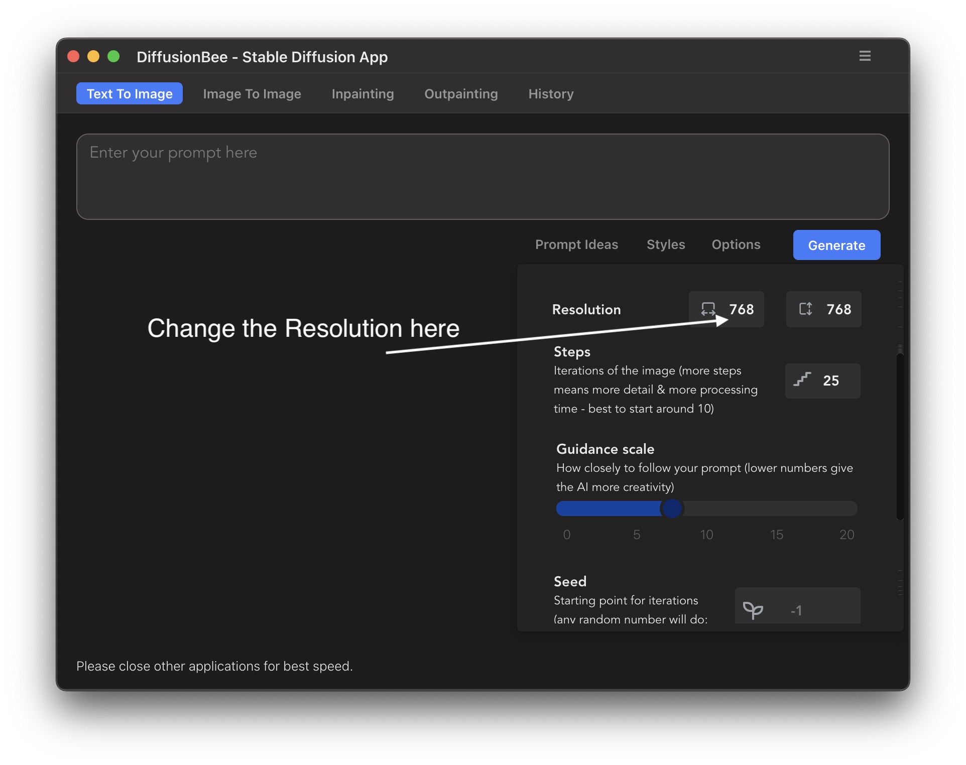966x765 pixels.
Task: Open the History tab
Action: pyautogui.click(x=551, y=94)
